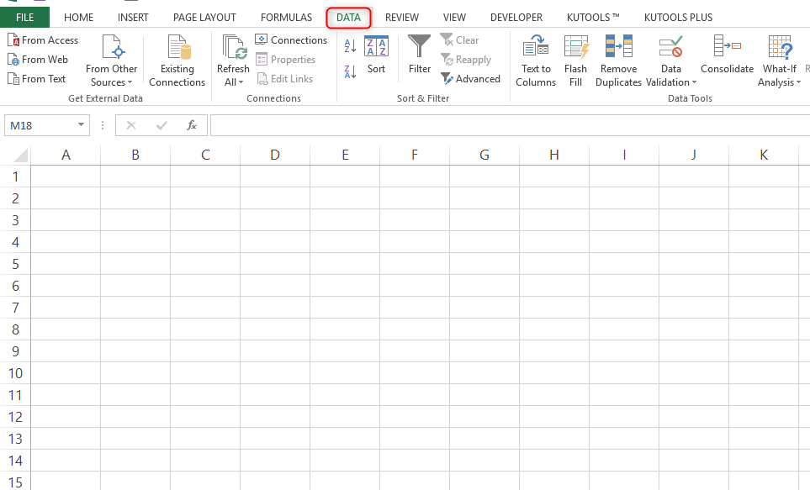Open the Sort dialog

pos(376,55)
